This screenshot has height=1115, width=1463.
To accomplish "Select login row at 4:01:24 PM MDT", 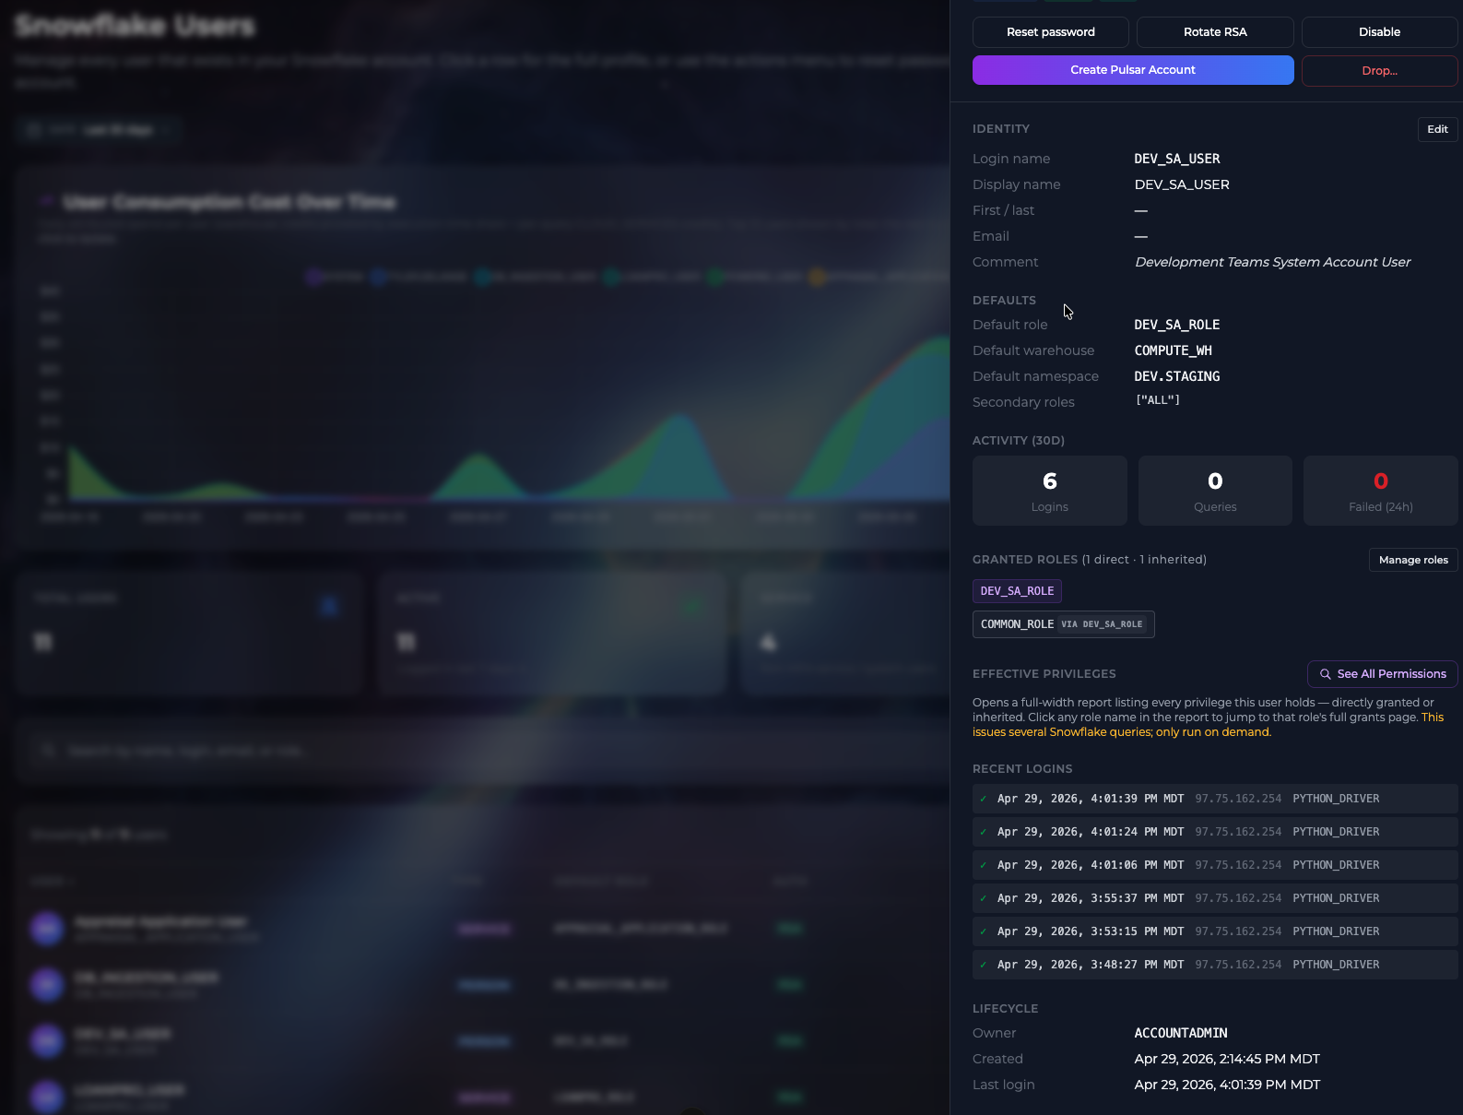I will click(1215, 832).
